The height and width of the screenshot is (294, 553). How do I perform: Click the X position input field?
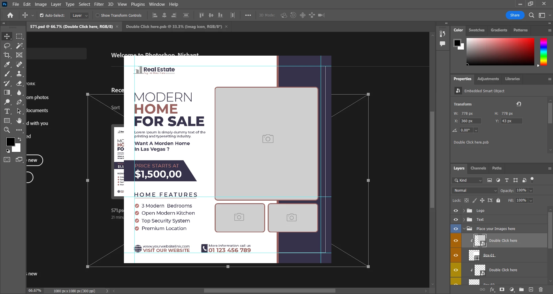tap(470, 121)
